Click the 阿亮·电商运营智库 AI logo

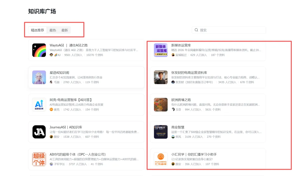(x=39, y=105)
